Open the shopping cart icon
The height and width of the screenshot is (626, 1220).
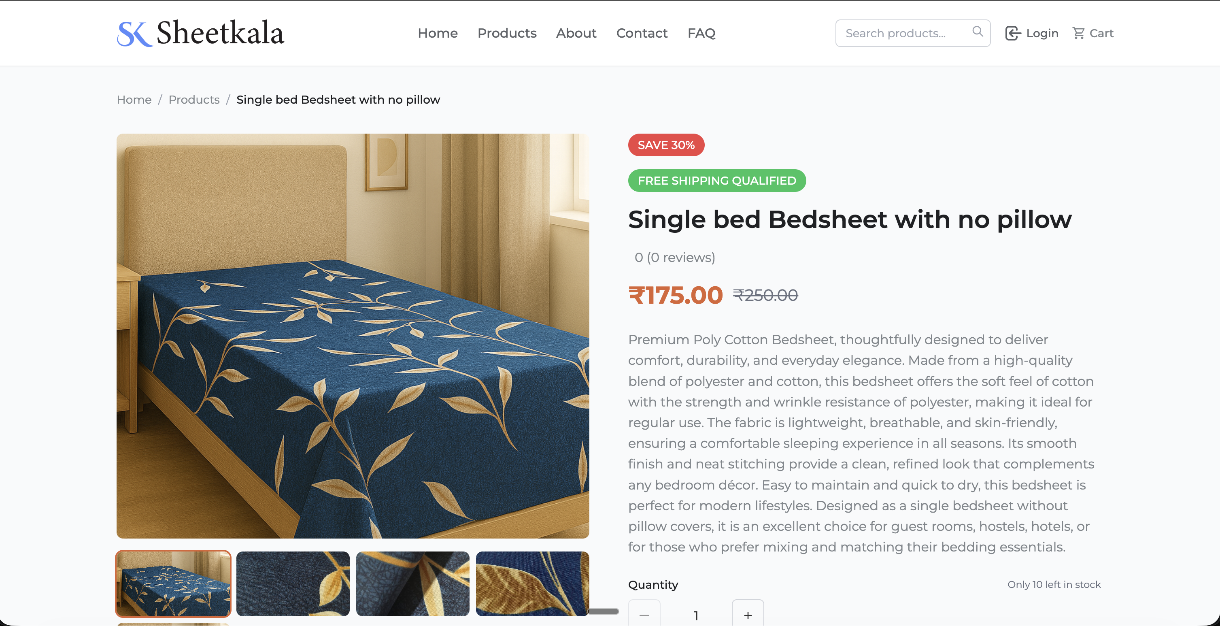(1078, 33)
